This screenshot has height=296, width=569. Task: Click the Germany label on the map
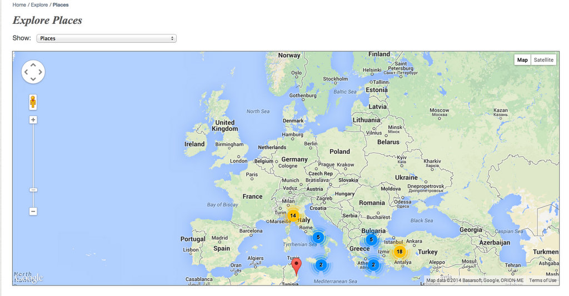(295, 159)
